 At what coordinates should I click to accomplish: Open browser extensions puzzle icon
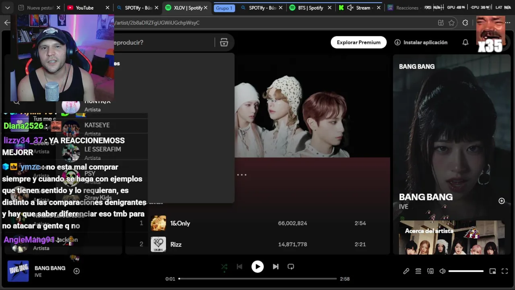tap(466, 23)
